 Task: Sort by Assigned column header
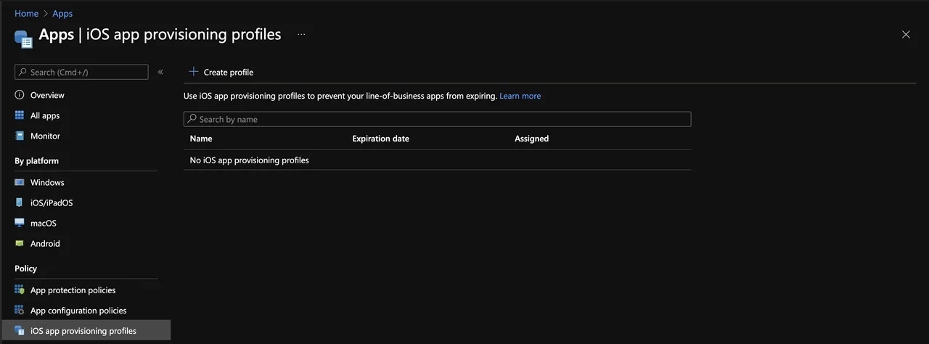[531, 139]
